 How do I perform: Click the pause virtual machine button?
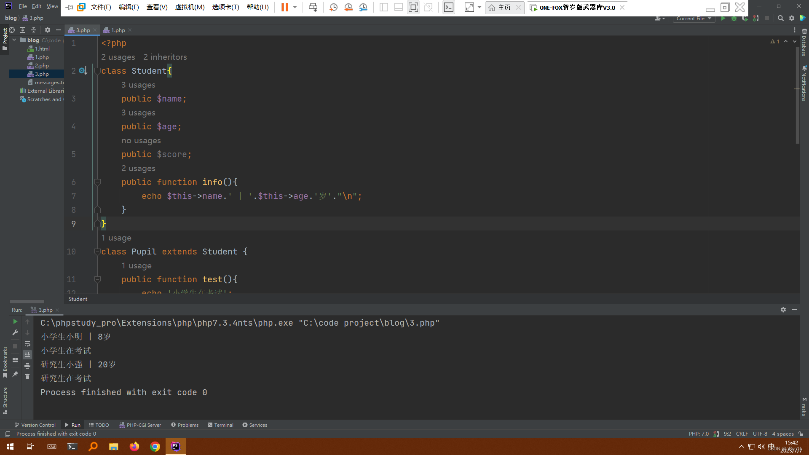point(285,7)
